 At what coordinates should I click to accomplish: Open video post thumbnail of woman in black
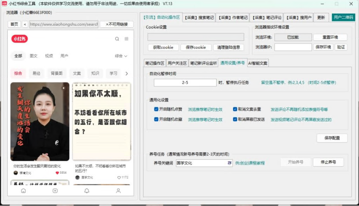40,122
